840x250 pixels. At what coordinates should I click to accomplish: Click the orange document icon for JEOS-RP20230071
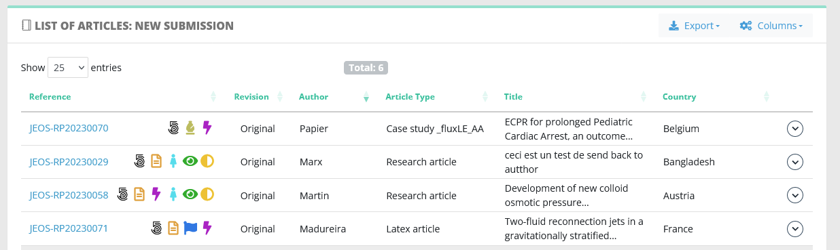tap(173, 228)
